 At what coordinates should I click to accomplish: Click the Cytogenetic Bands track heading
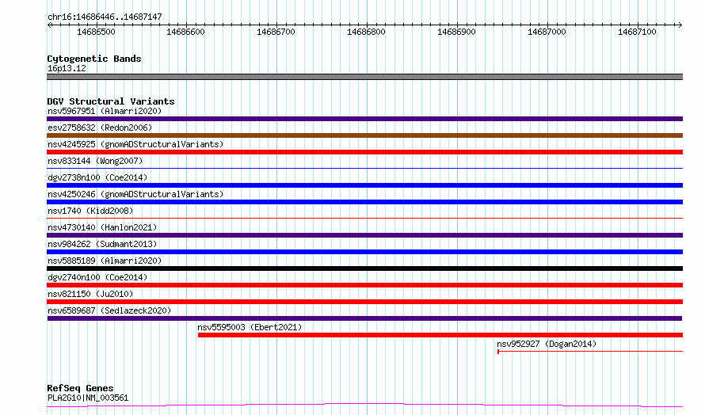pos(94,59)
